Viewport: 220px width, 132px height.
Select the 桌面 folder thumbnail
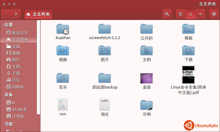(146, 78)
